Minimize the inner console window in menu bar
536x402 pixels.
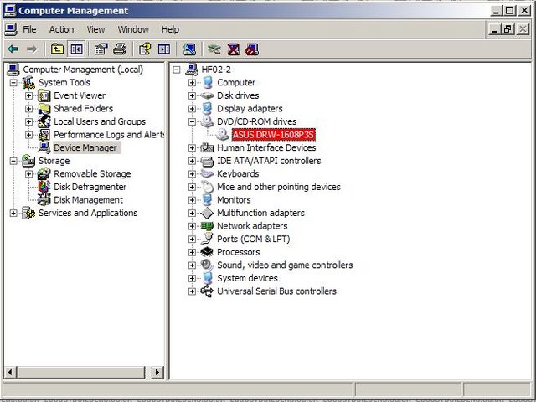pyautogui.click(x=494, y=29)
